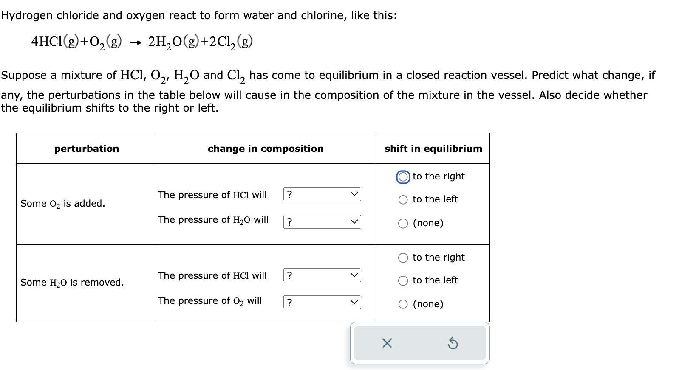
Task: Select "to the left" for the O2 added perturbation
Action: pos(402,200)
